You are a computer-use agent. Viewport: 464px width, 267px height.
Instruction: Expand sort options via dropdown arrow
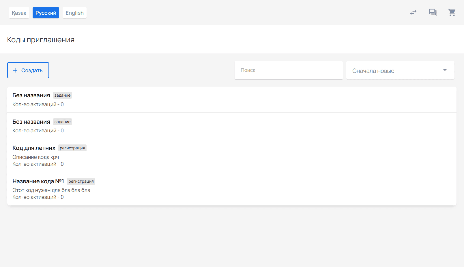pos(445,70)
